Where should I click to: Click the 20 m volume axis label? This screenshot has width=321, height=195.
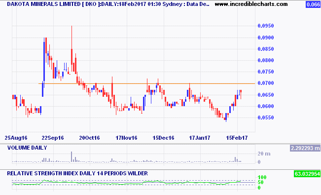point(264,154)
